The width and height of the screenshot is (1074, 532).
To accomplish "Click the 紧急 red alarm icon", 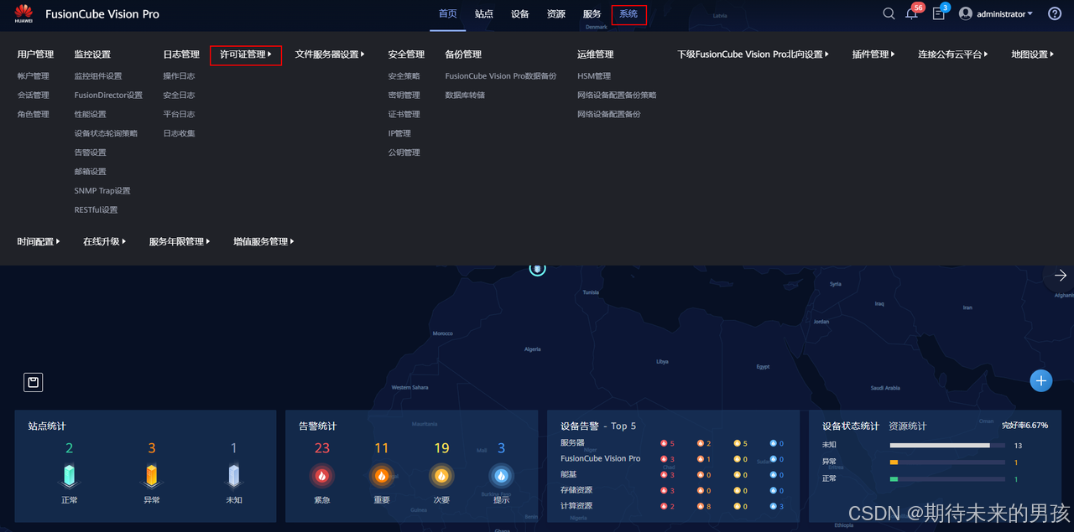I will point(322,476).
